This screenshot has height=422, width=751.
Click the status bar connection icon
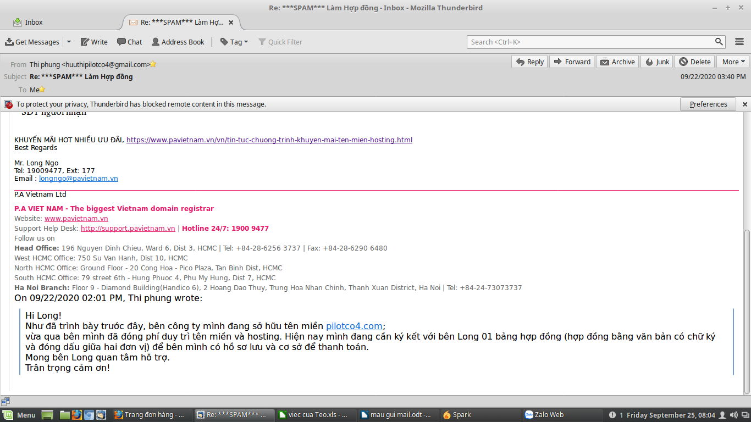(x=5, y=402)
